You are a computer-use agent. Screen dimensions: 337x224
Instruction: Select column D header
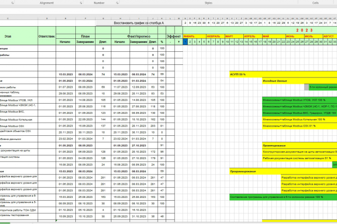pyautogui.click(x=47, y=19)
